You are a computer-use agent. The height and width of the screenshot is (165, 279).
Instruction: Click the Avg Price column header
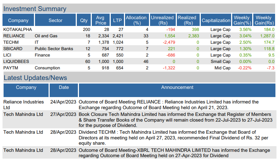point(101,20)
